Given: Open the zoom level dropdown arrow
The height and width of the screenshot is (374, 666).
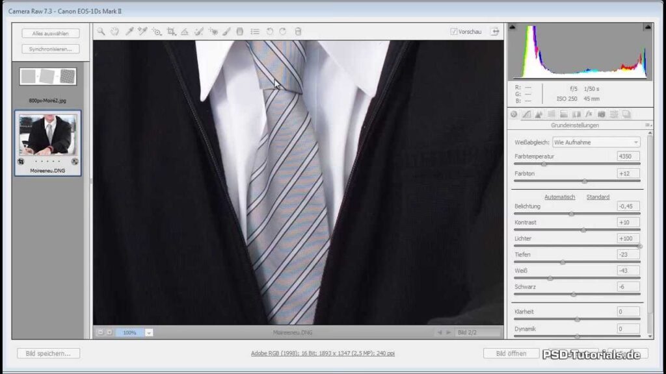Looking at the screenshot, I should 149,332.
